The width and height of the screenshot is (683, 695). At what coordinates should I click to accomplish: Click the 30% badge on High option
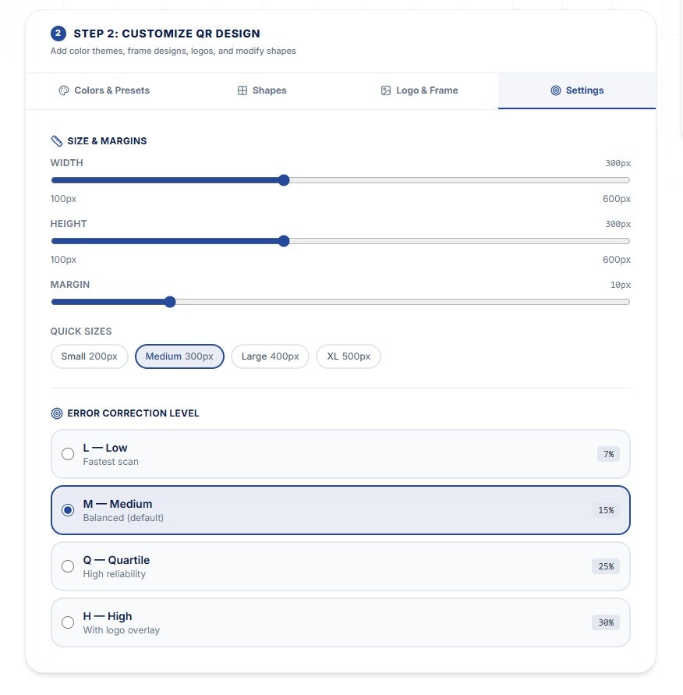tap(606, 622)
